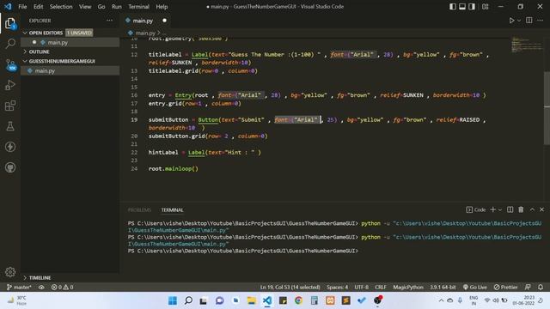Start Go Live server
The width and height of the screenshot is (550, 309).
click(x=474, y=287)
